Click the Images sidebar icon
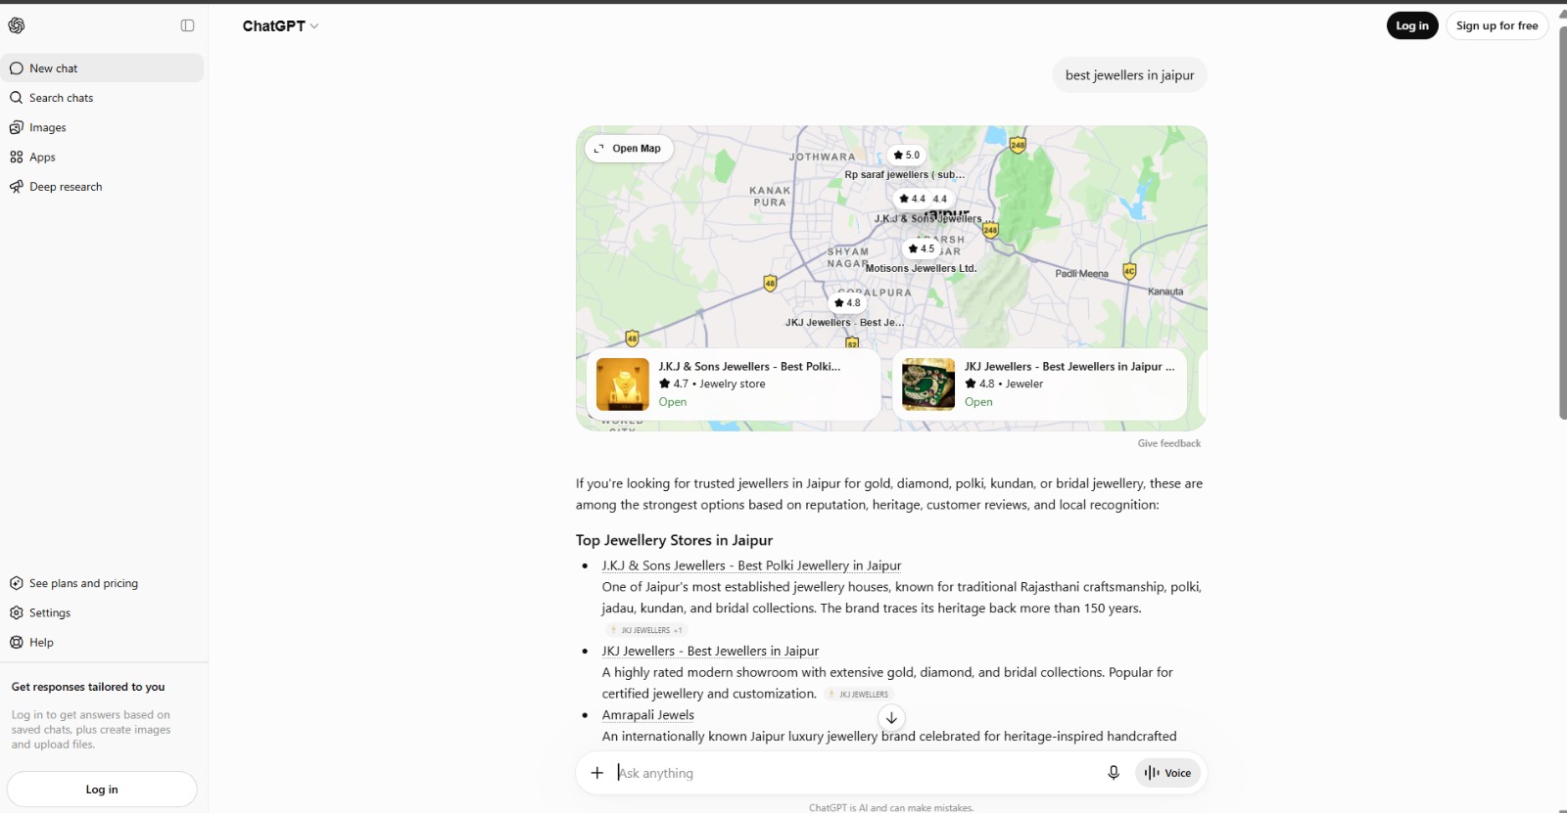1567x813 pixels. [x=17, y=127]
